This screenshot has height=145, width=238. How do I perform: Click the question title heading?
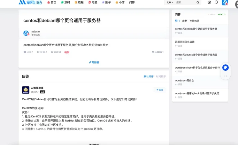62,21
